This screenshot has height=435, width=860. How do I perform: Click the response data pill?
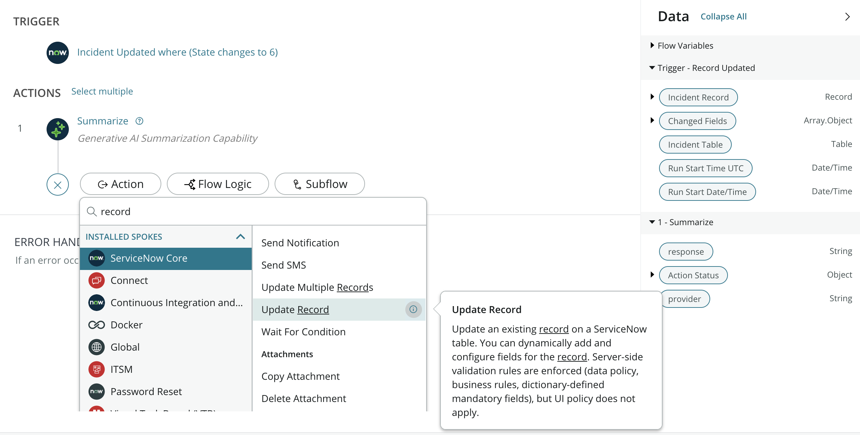(686, 252)
